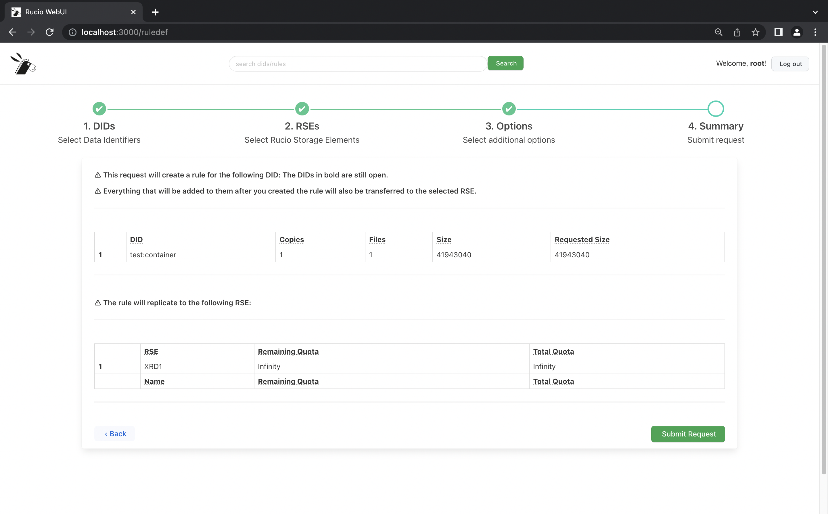Viewport: 828px width, 514px height.
Task: Click the page vertical scrollbar
Action: pyautogui.click(x=824, y=258)
